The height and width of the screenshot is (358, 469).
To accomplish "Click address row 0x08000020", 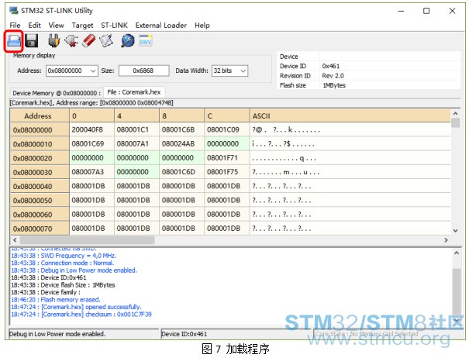I will point(40,158).
